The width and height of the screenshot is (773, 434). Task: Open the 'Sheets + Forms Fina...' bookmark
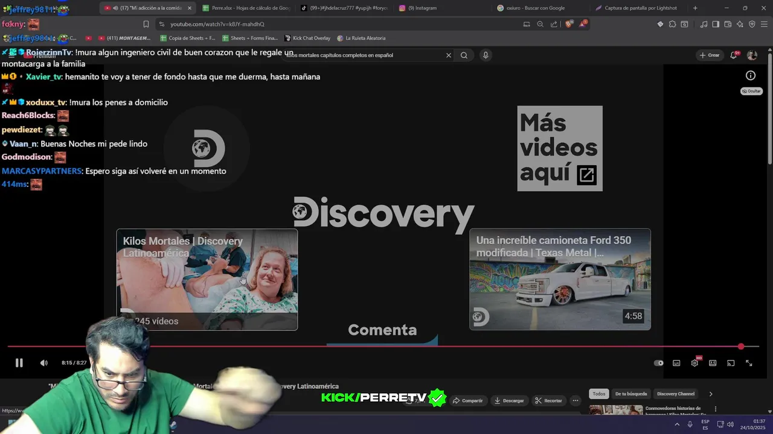coord(249,38)
